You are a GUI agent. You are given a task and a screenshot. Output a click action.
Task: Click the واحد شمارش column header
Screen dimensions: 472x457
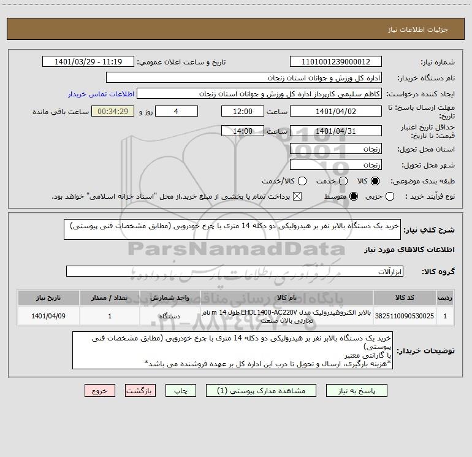point(170,298)
